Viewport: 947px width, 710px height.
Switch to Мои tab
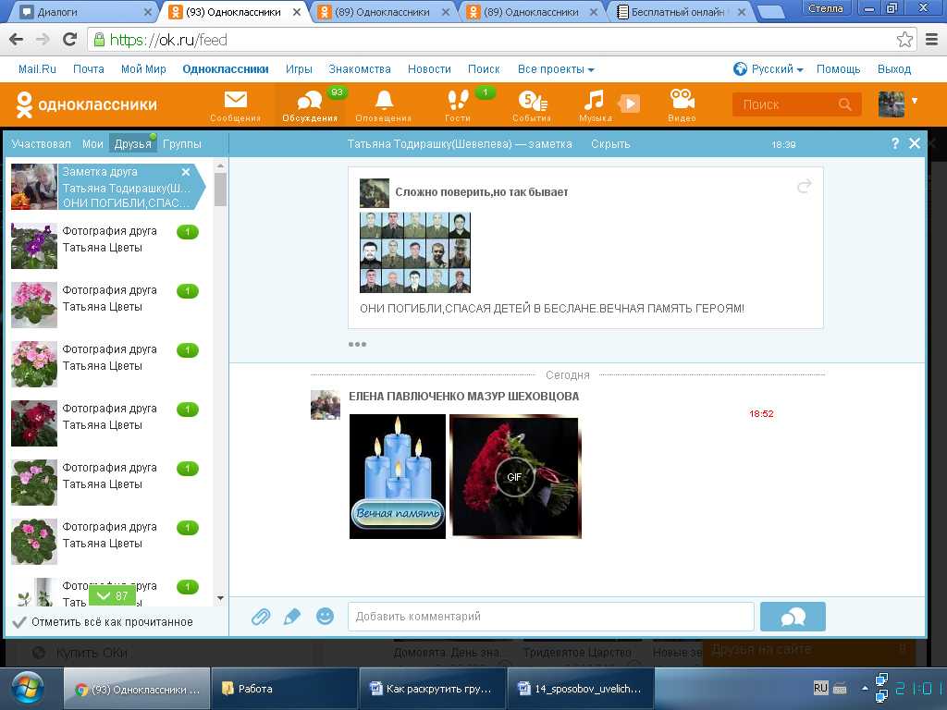[92, 143]
